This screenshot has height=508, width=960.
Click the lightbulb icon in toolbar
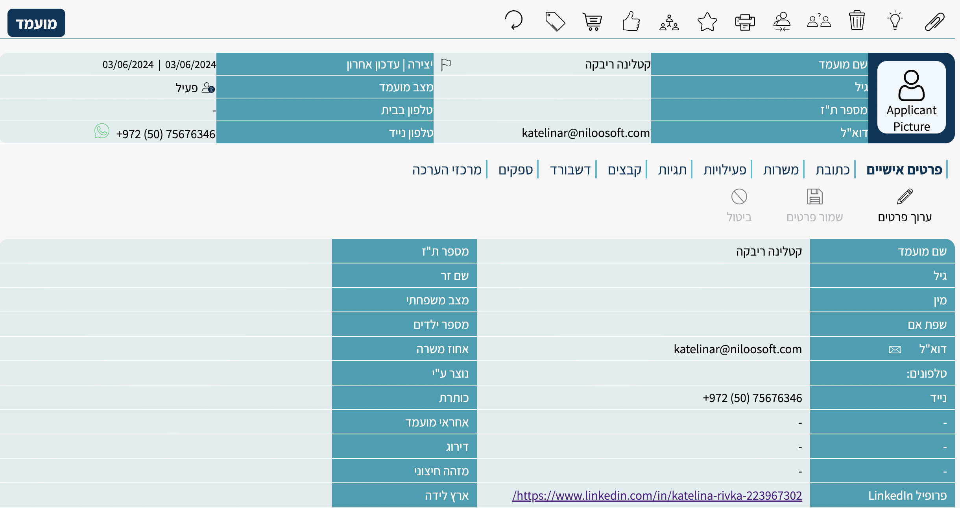pyautogui.click(x=895, y=20)
